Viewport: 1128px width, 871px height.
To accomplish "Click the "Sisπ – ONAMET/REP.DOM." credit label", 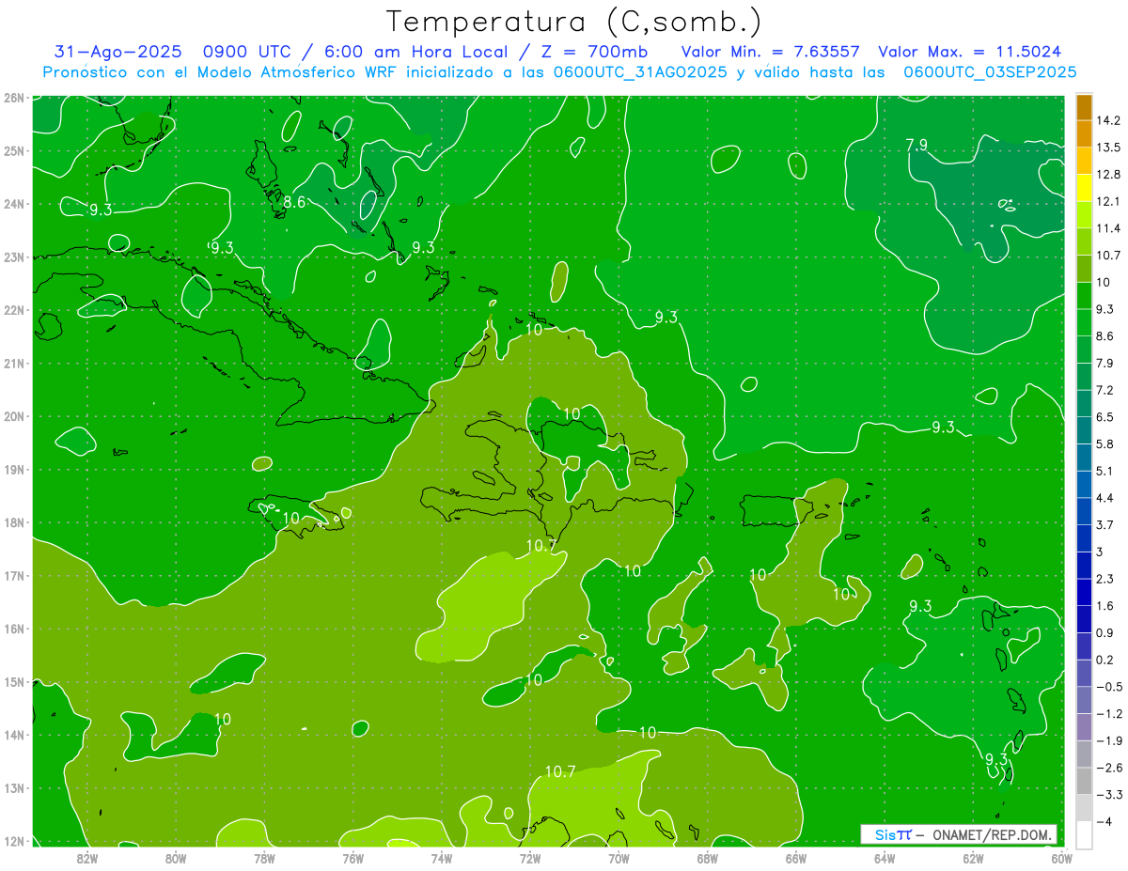I will tap(959, 834).
